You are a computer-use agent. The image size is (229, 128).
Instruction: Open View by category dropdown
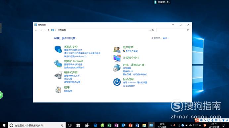(x=166, y=38)
